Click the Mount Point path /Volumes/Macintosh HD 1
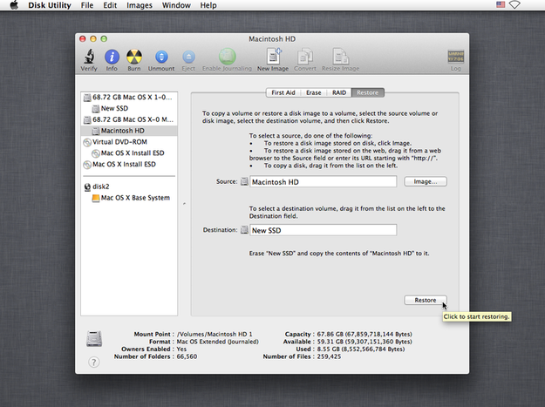Screen dimensions: 545x407 coord(215,334)
